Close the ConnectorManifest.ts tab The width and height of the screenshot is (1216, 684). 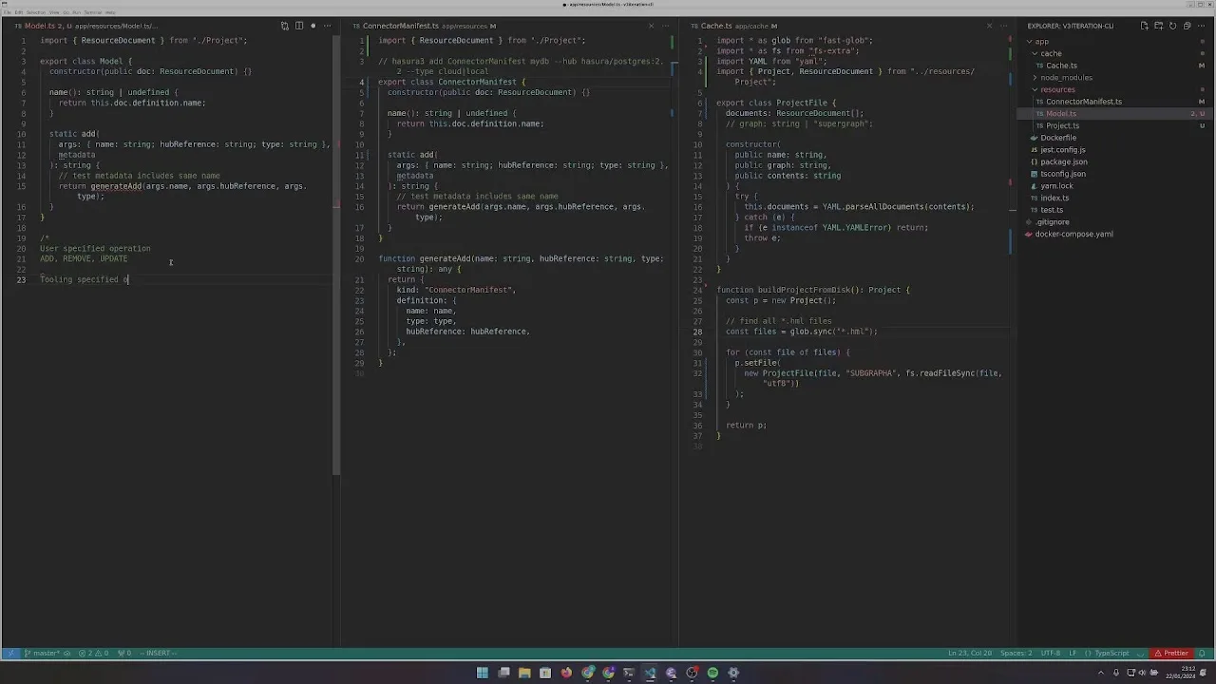coord(651,26)
